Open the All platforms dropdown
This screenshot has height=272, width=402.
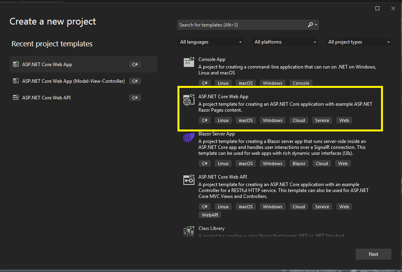[284, 42]
